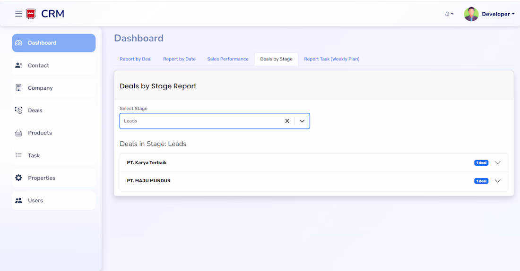Open the Developer account dropdown

[498, 14]
